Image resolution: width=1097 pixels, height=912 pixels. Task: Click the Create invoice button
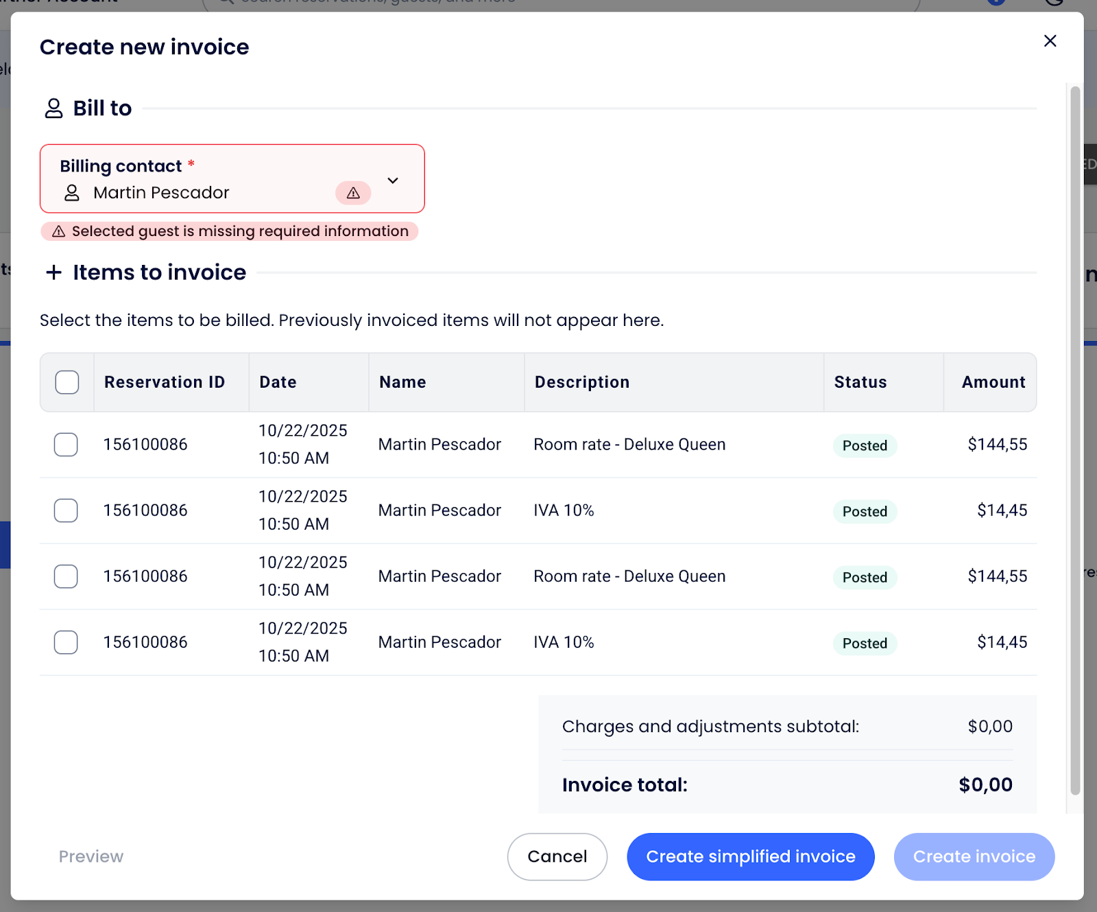974,856
